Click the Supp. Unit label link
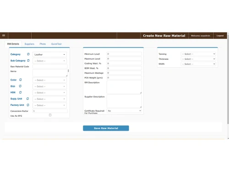Image resolution: width=229 pixels, height=171 pixels. click(16, 99)
